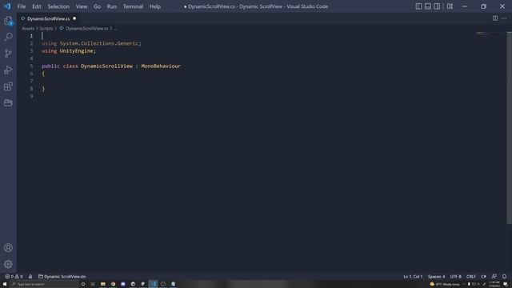Click the MonoBehaviour text in code
This screenshot has height=288, width=512.
coord(161,66)
